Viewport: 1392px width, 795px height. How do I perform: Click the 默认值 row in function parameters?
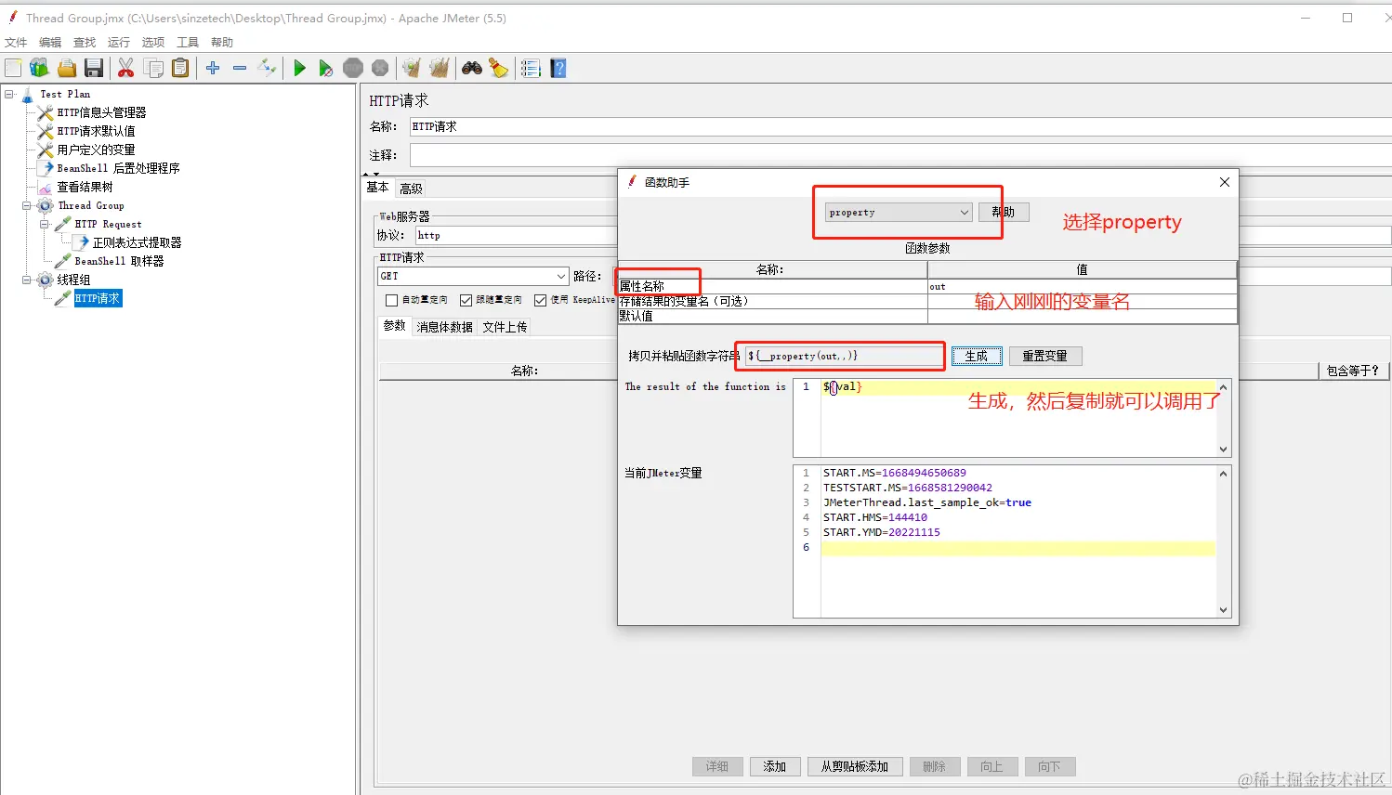point(927,316)
